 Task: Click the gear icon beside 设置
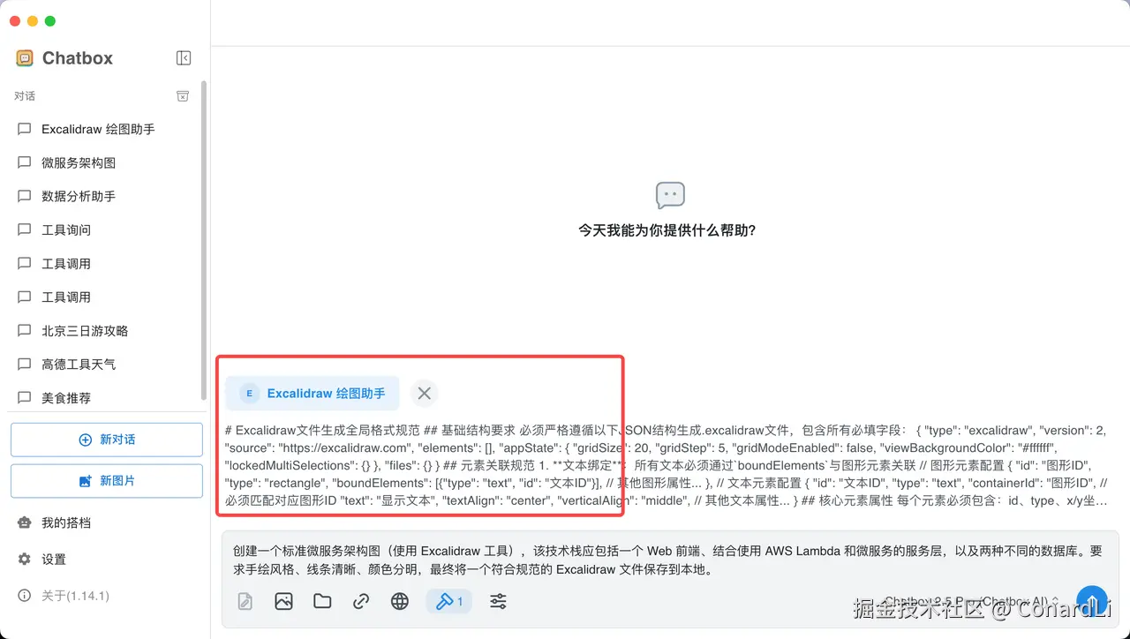click(25, 559)
